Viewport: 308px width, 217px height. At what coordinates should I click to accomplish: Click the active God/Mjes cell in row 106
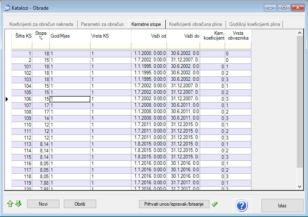pos(70,99)
